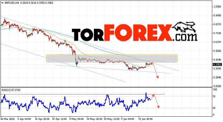Select the current price tag 0.3582

click(x=217, y=65)
